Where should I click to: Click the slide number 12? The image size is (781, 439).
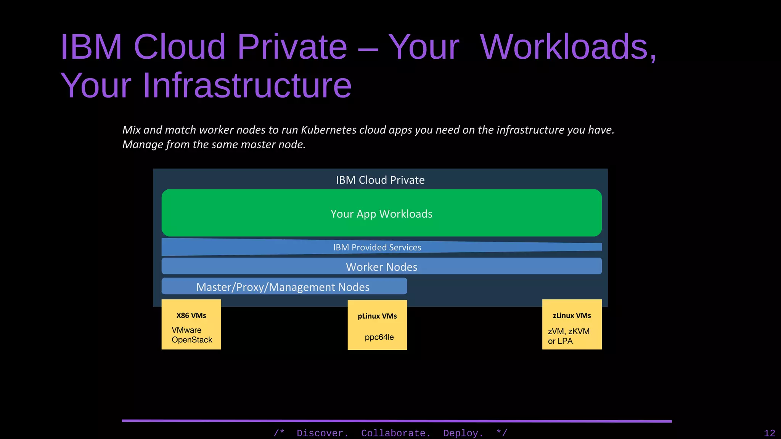tap(770, 433)
